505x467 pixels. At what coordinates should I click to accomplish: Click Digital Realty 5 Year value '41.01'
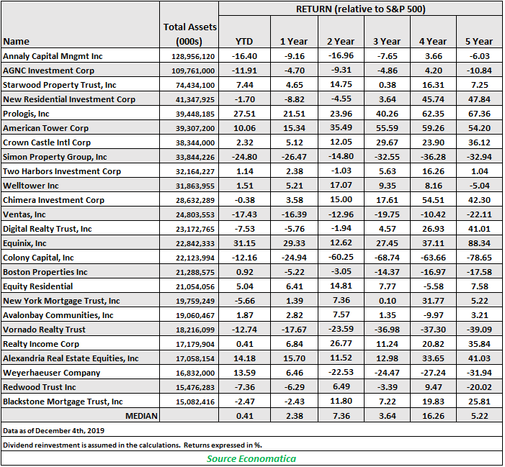479,229
